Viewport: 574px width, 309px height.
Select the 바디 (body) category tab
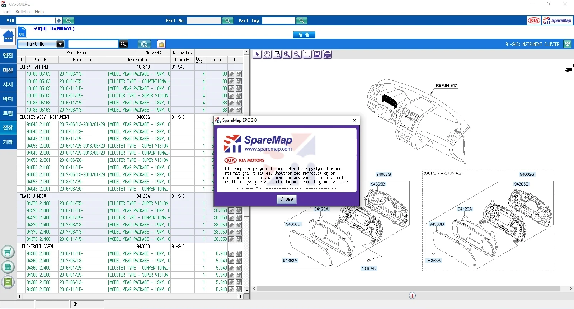click(8, 99)
